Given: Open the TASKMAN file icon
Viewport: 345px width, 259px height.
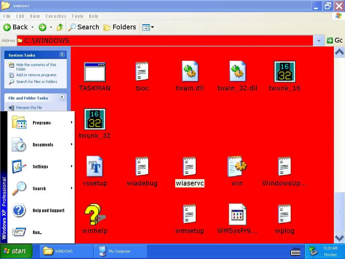Looking at the screenshot, I should [95, 72].
